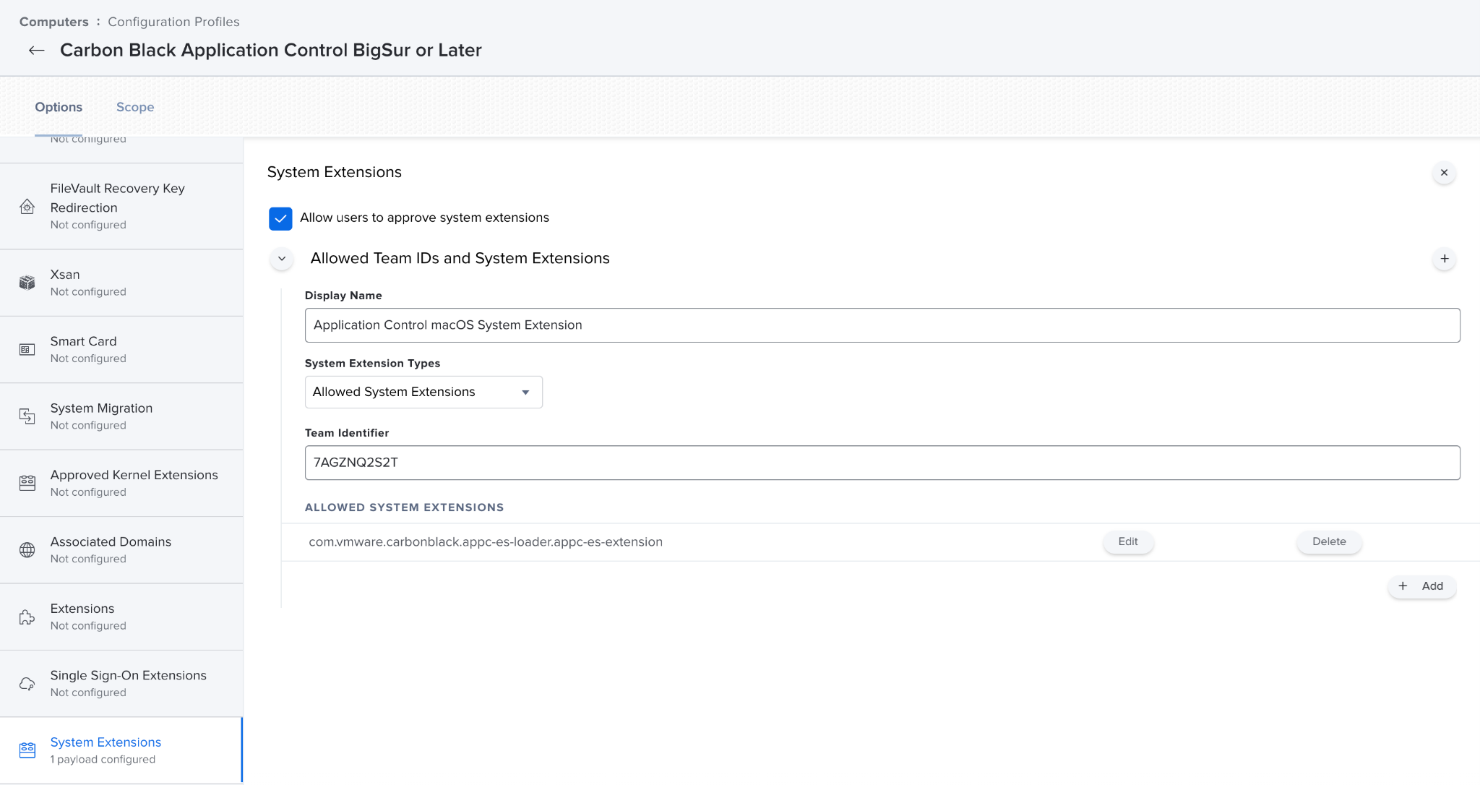Click the Xsan cube icon
Screen dimensions: 1480x785
pos(27,283)
